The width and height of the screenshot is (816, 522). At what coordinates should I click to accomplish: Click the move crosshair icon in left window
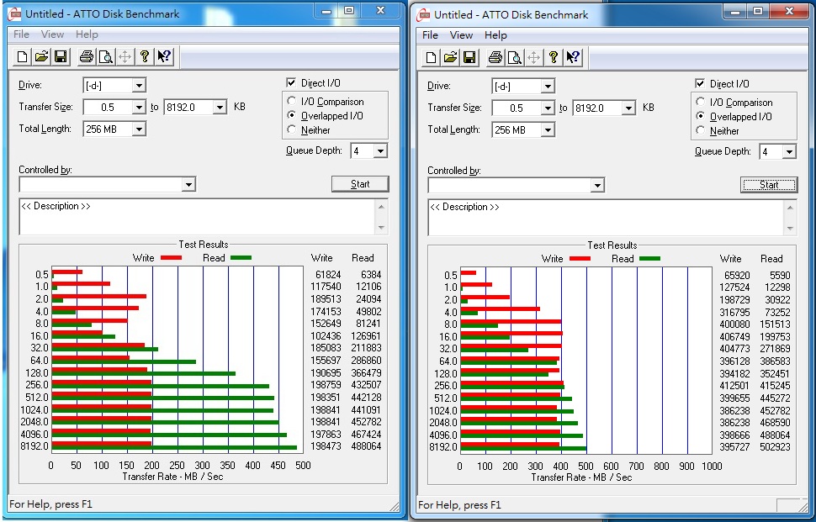(x=125, y=56)
